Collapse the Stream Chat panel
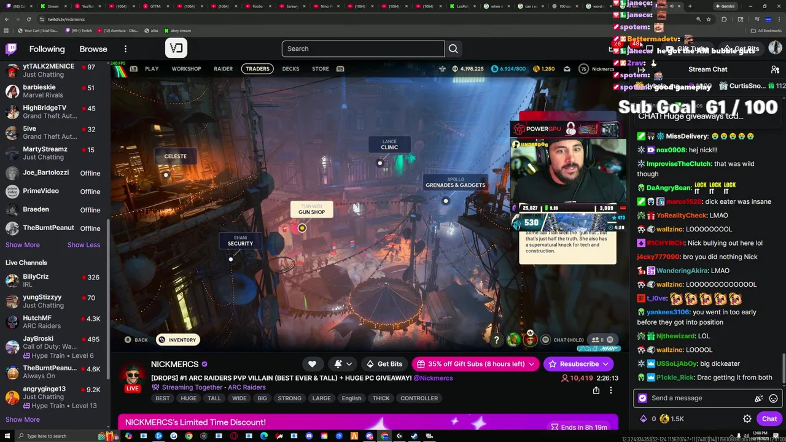 click(642, 69)
